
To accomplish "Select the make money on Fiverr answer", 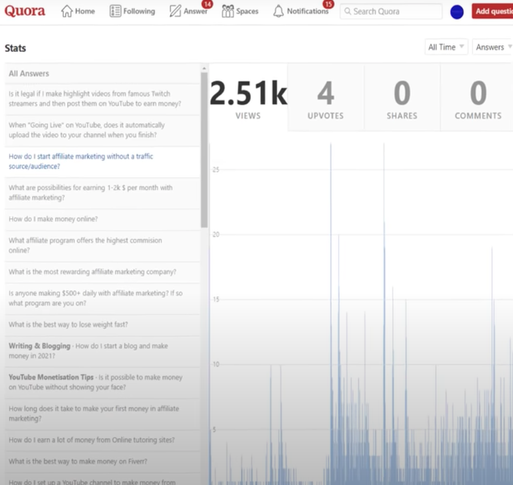I will tap(102, 462).
